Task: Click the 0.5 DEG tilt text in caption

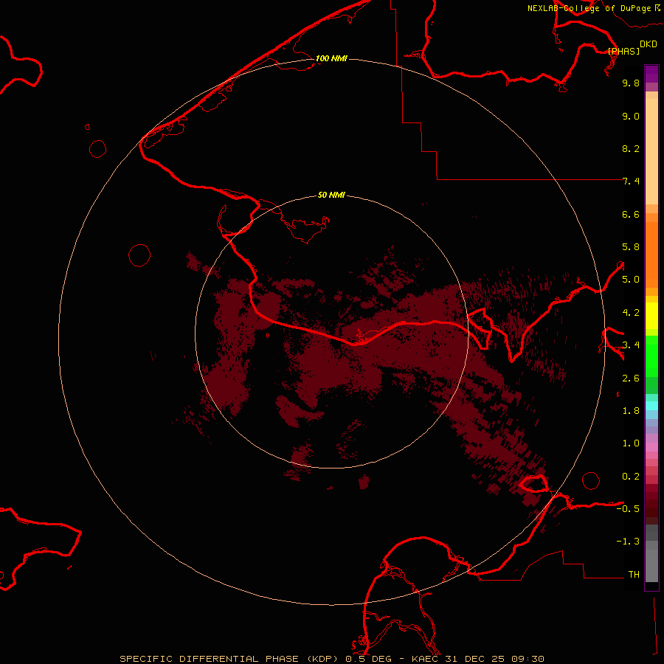Action: pos(368,659)
